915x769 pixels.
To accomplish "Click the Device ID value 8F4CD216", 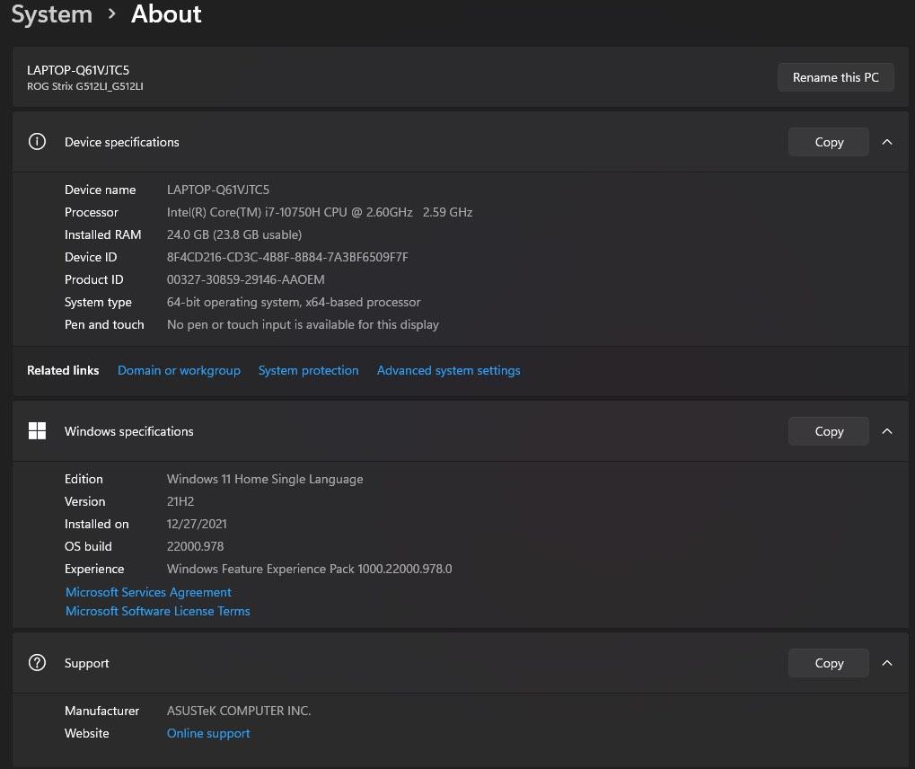I will pyautogui.click(x=287, y=257).
